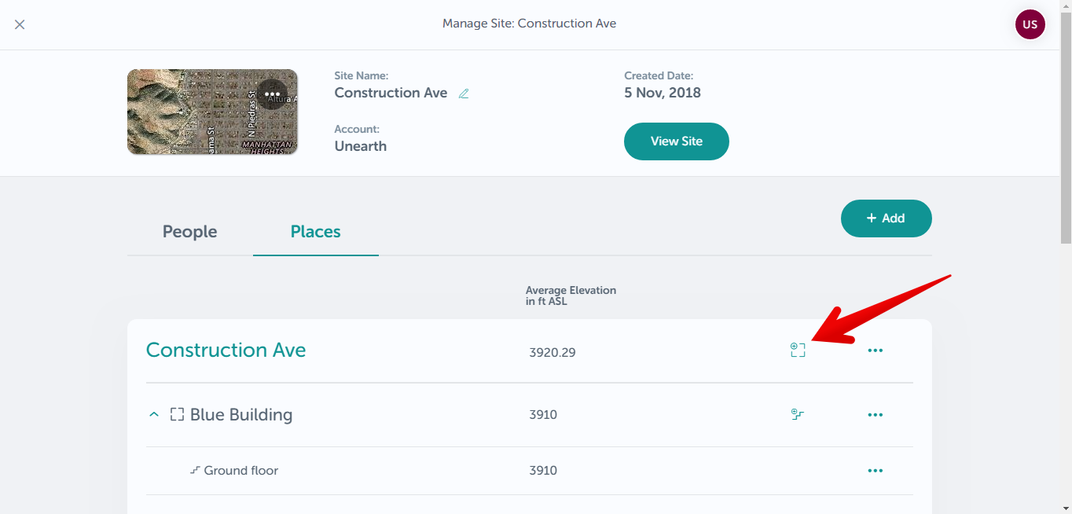Open more options for the Blue Building row
This screenshot has height=514, width=1072.
tap(876, 415)
